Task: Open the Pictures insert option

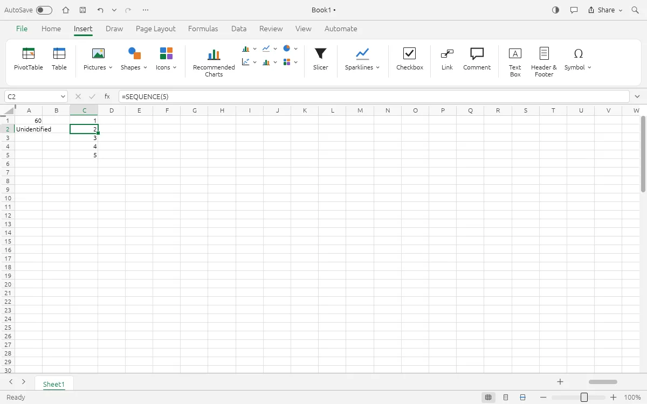Action: (x=98, y=53)
